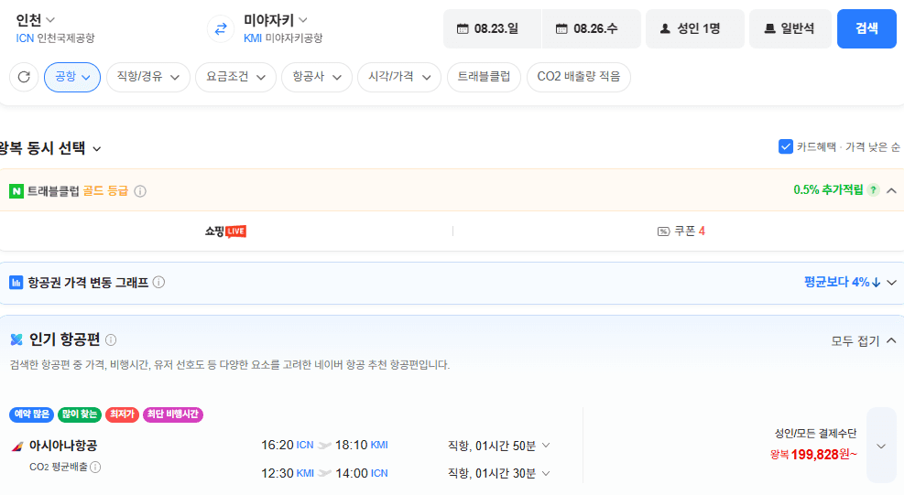Screen dimensions: 904x495
Task: Click the 18:10 KMI arrival time
Action: (x=362, y=446)
